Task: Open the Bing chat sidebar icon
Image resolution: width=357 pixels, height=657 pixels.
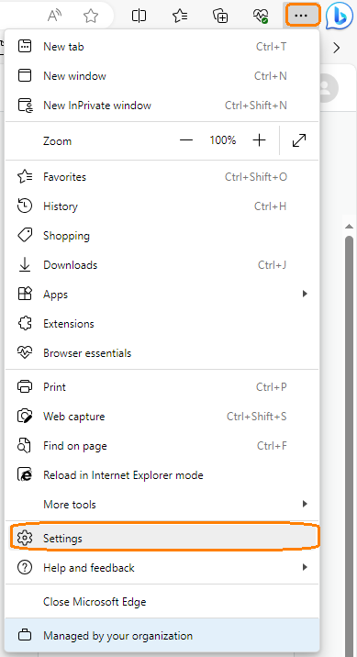Action: coord(340,16)
